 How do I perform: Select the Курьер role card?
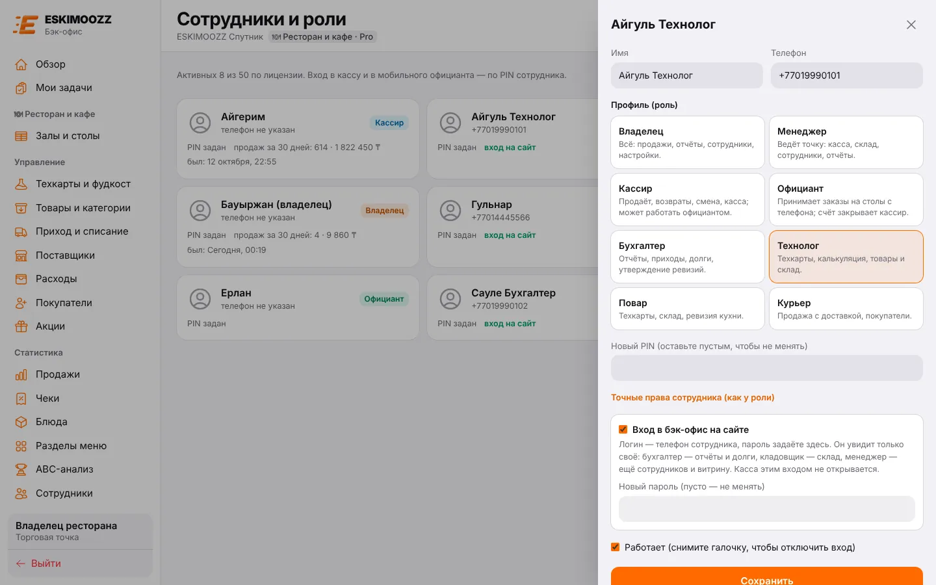[x=846, y=309]
